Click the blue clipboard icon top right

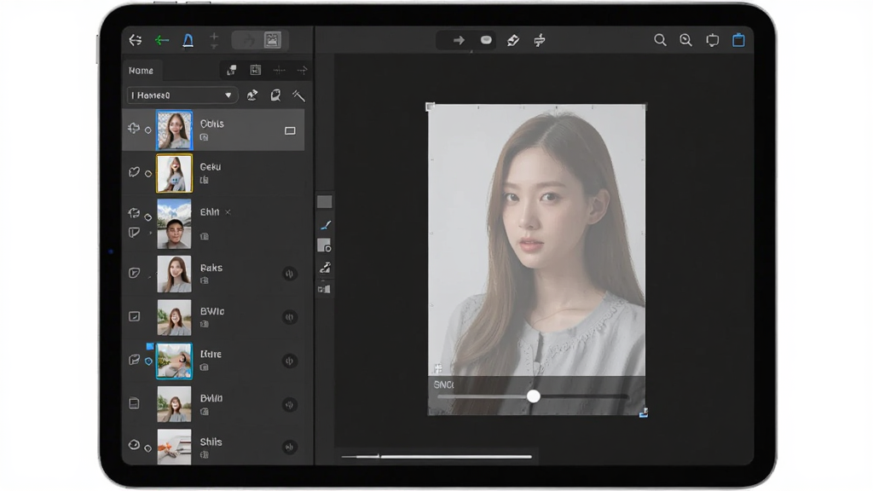[738, 40]
